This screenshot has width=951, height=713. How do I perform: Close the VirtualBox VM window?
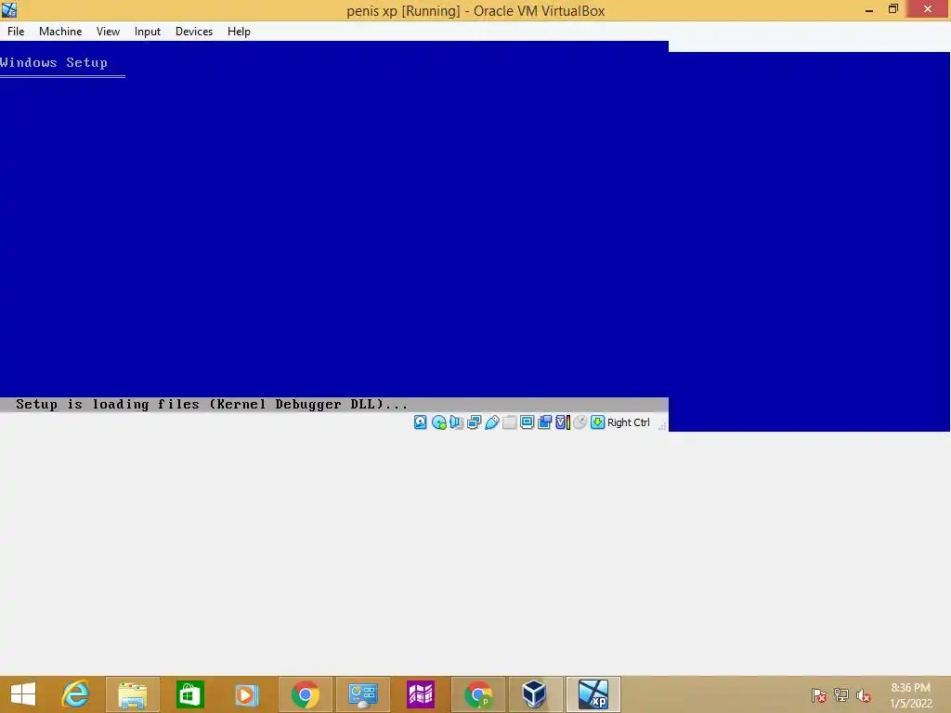(x=928, y=9)
